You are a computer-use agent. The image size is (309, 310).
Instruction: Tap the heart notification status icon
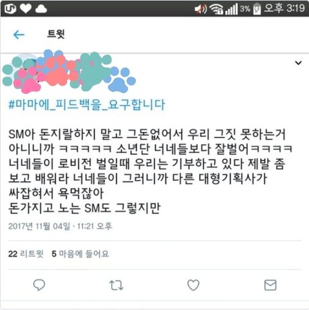26,8
